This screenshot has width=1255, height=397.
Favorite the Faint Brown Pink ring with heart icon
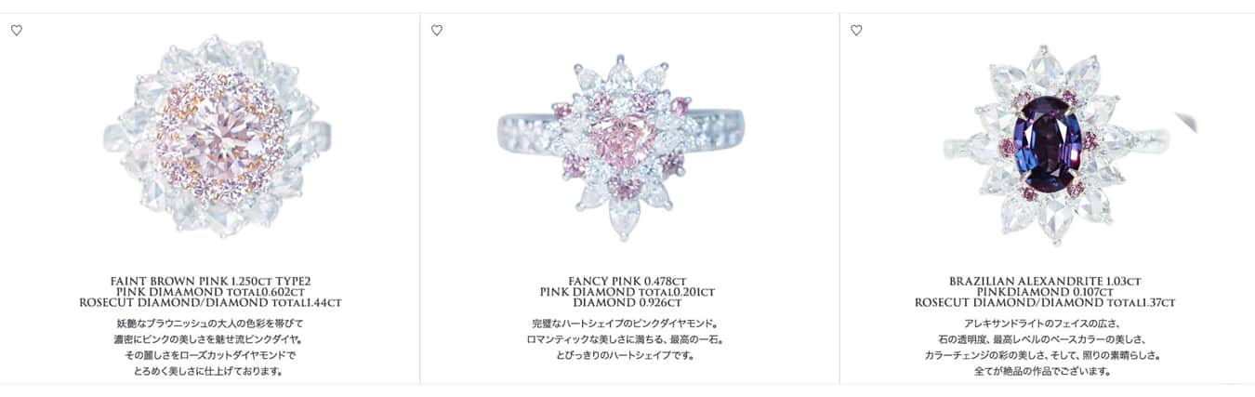click(x=17, y=31)
